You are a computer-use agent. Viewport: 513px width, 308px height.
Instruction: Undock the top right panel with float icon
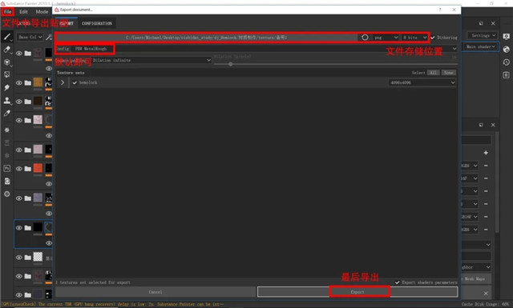[481, 23]
